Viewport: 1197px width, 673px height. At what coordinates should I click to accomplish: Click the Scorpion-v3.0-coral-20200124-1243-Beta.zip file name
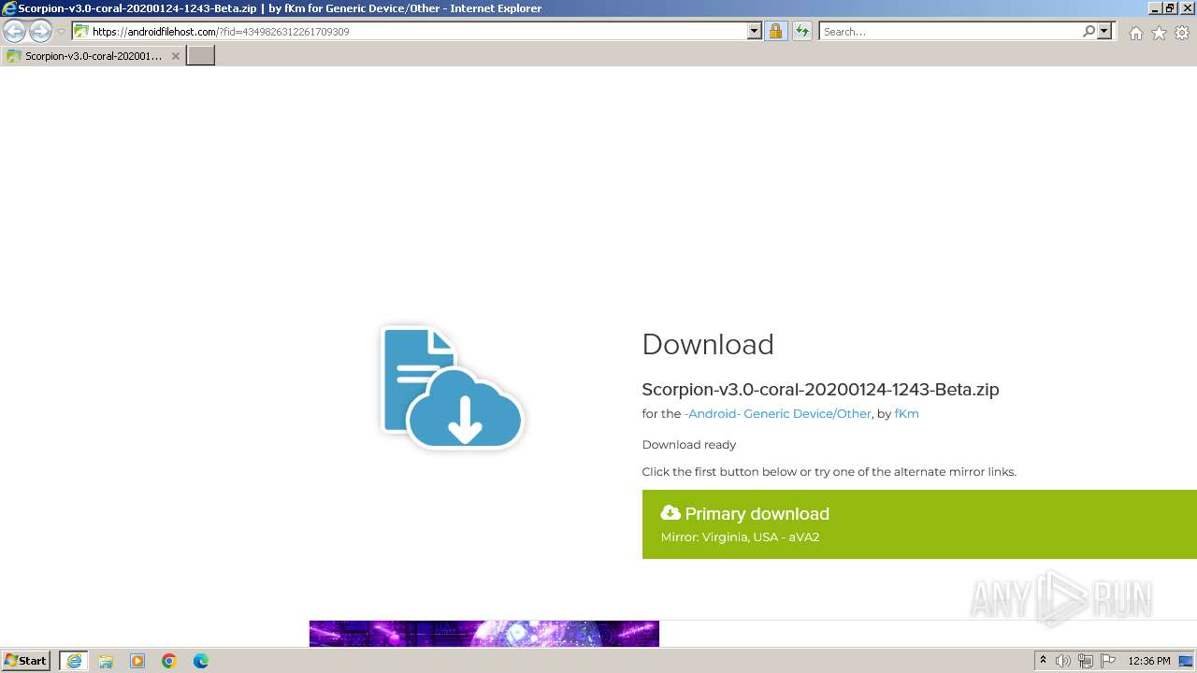pyautogui.click(x=820, y=389)
